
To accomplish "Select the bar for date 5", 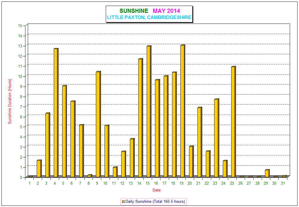I will 64,131.
